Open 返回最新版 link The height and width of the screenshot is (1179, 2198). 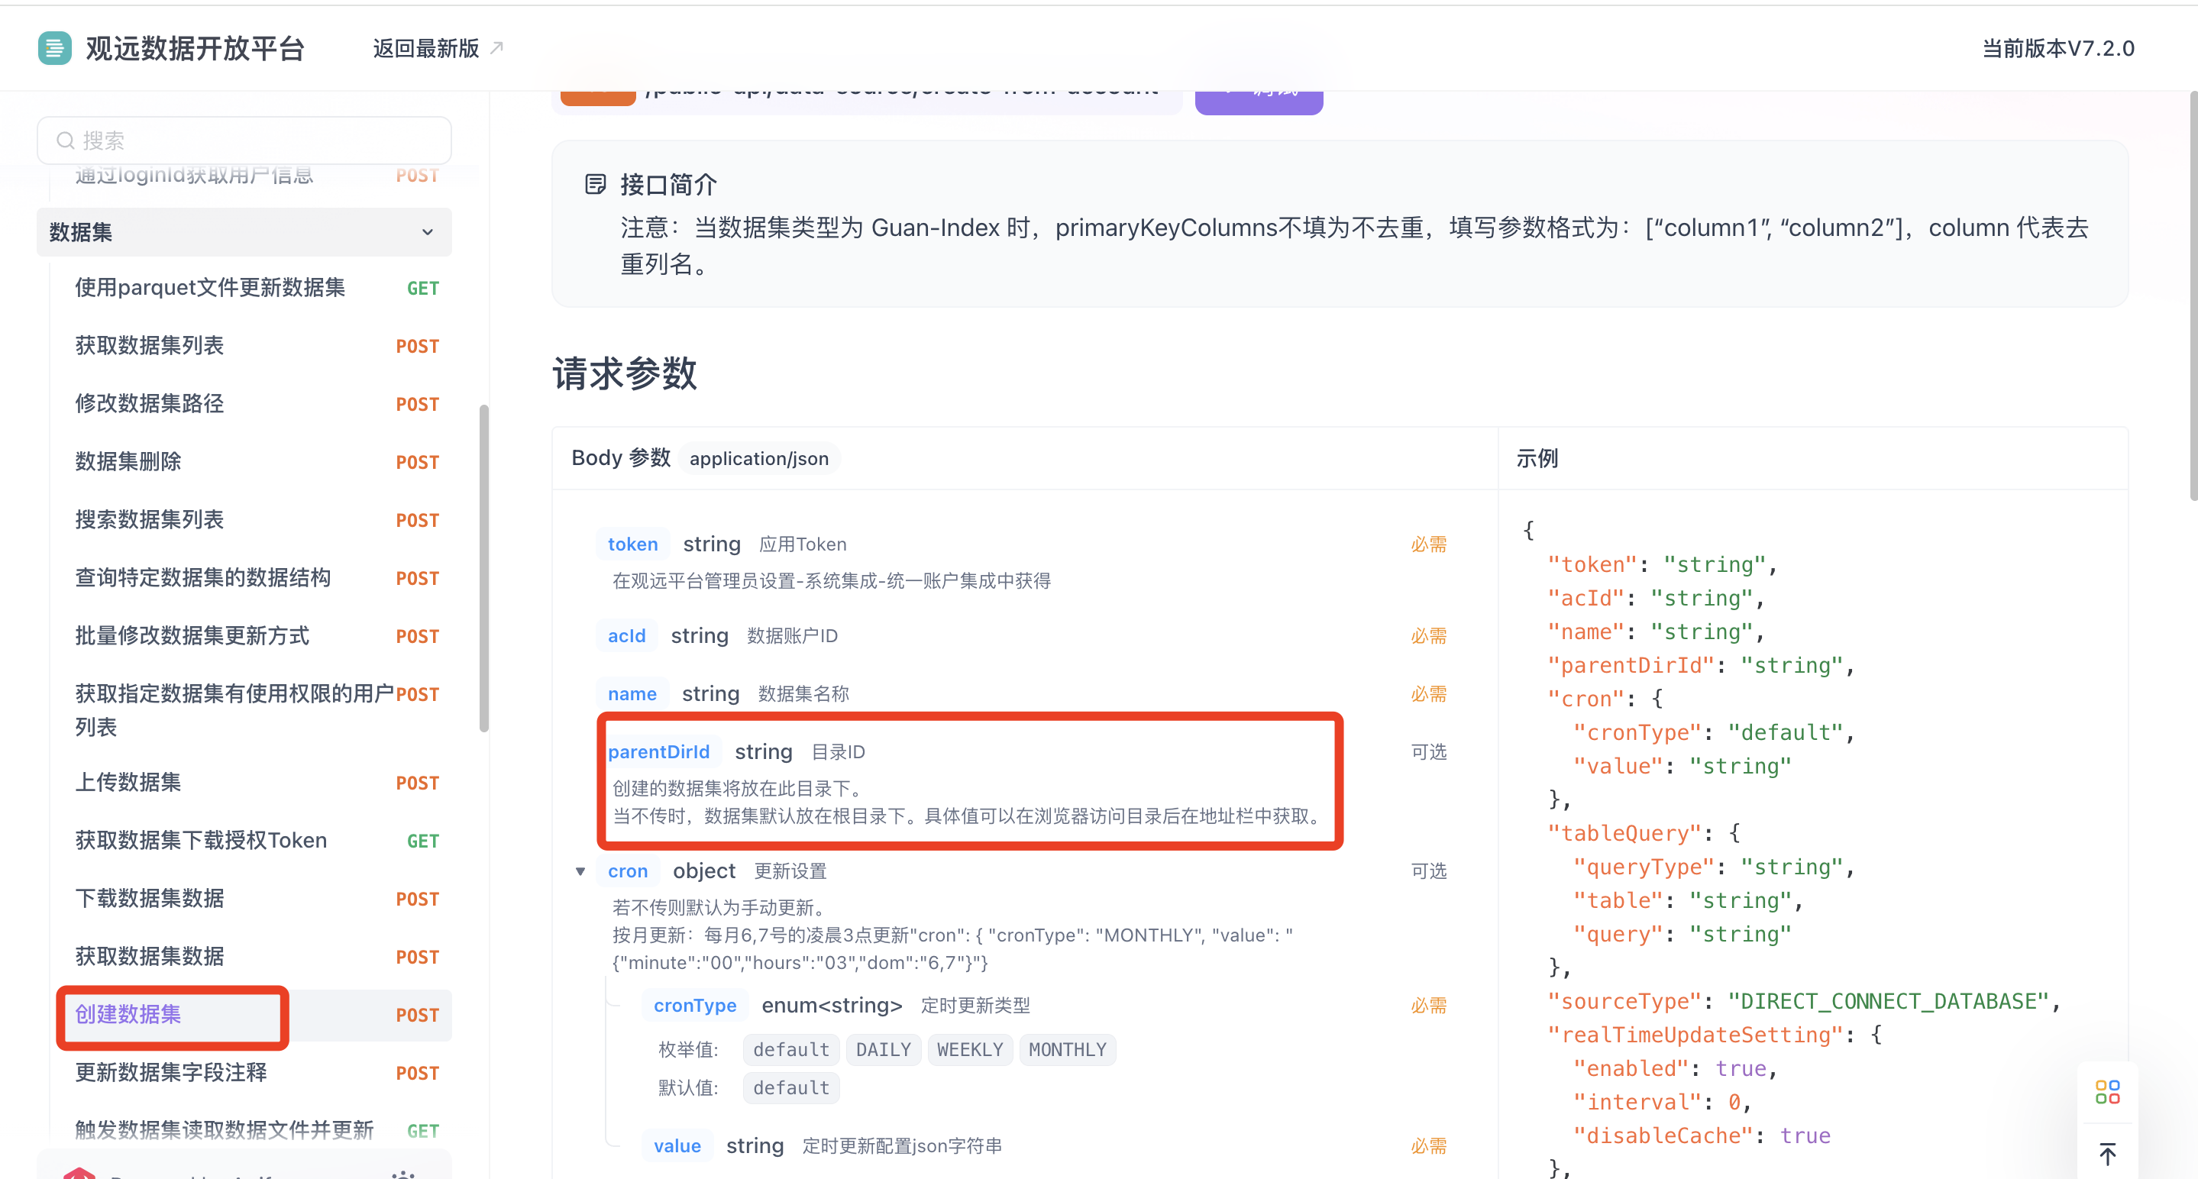coord(426,48)
